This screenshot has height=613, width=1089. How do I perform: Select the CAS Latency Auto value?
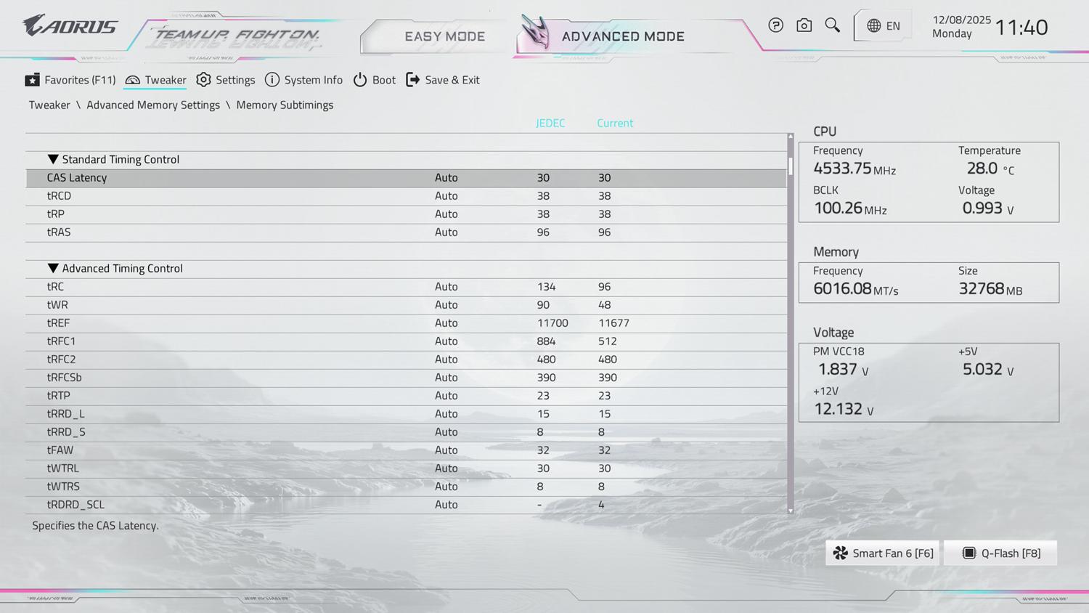tap(446, 178)
